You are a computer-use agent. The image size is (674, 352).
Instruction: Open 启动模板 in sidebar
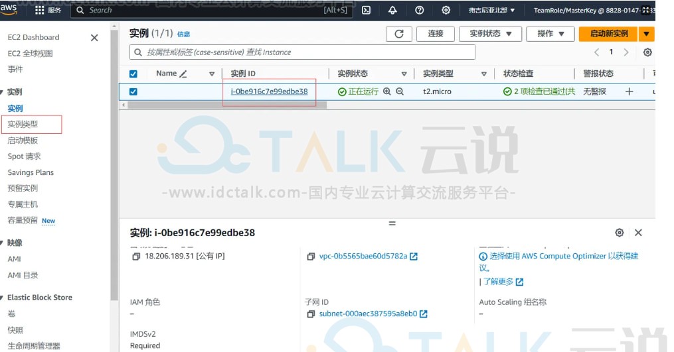23,141
